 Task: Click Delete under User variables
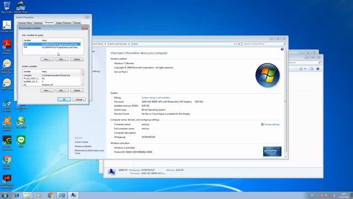pos(77,59)
